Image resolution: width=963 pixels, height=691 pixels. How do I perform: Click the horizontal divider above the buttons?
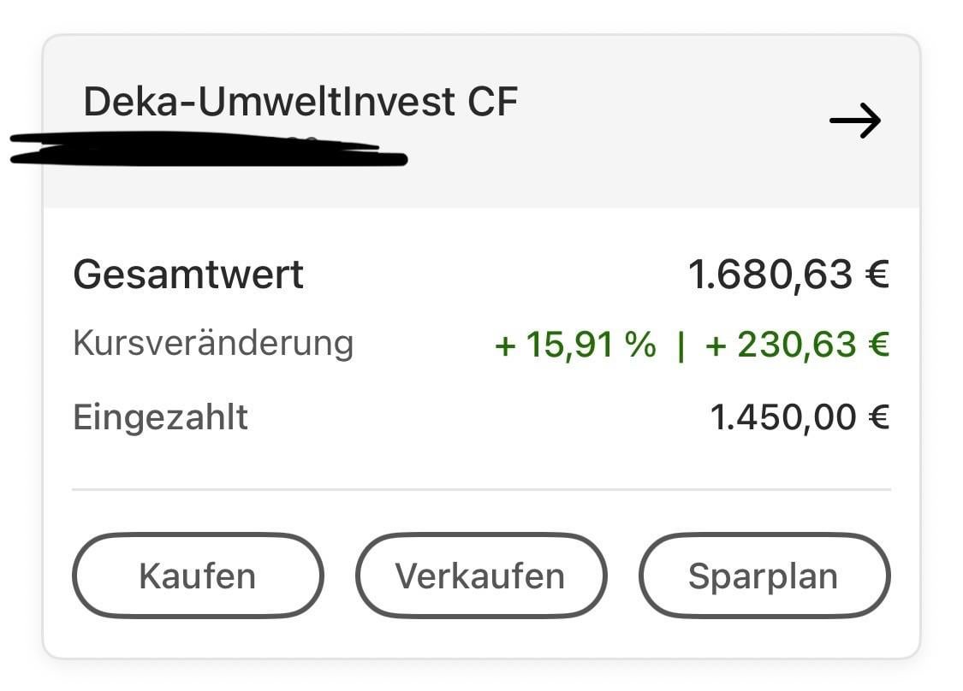click(x=481, y=490)
